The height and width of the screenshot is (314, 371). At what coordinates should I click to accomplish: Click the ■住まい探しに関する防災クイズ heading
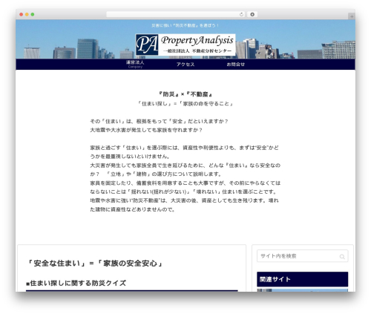76,283
